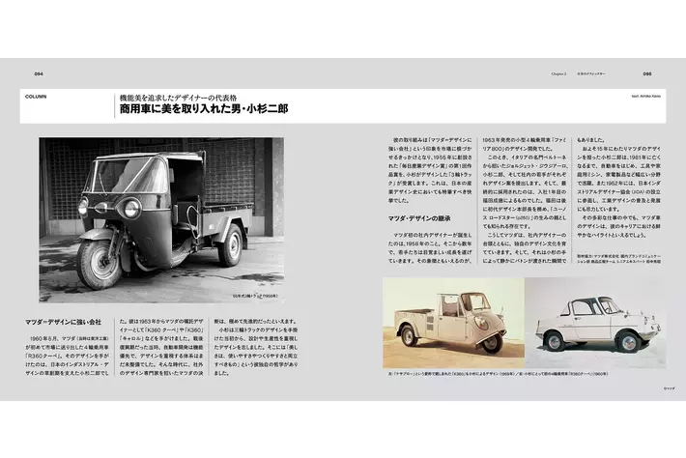
Task: Click the beige K360 three-wheeler photo
Action: tap(453, 323)
